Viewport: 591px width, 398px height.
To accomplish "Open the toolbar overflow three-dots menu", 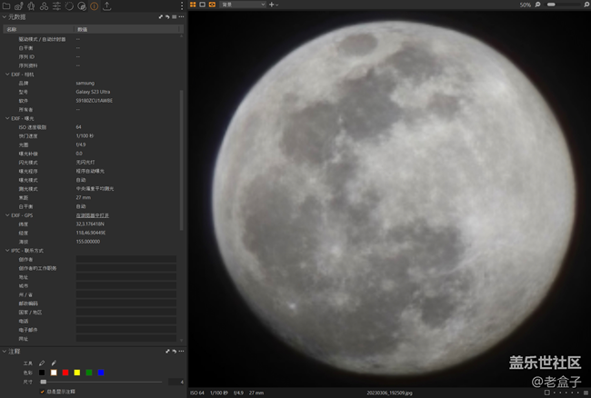I will (x=182, y=5).
